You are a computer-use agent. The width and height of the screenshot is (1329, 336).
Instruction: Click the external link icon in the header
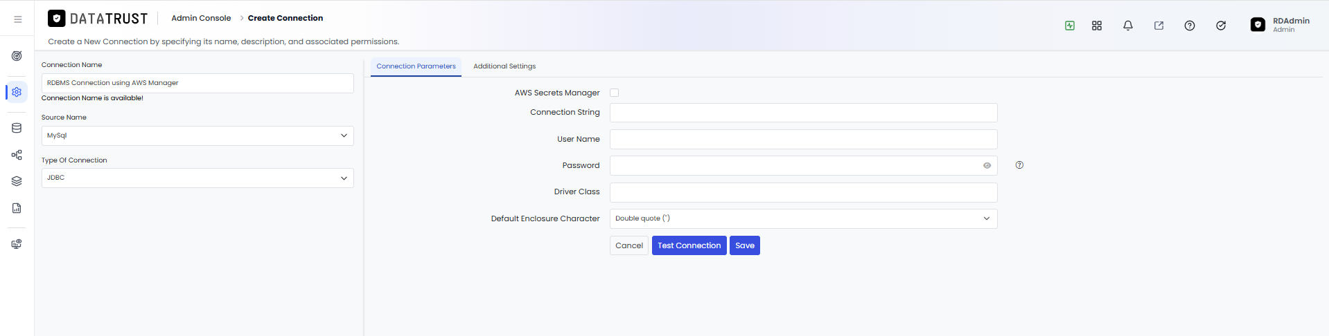1159,26
